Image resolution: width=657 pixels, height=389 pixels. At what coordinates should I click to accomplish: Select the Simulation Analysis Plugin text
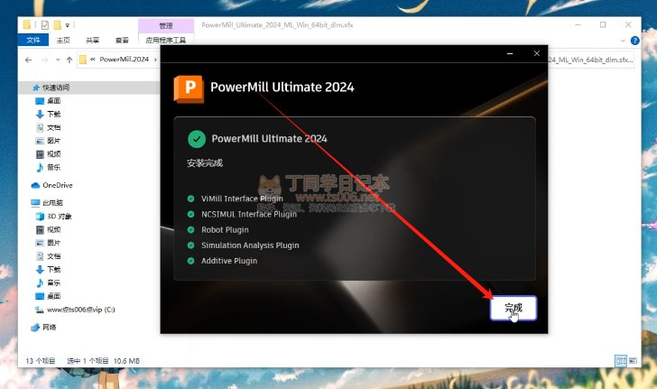pos(250,245)
